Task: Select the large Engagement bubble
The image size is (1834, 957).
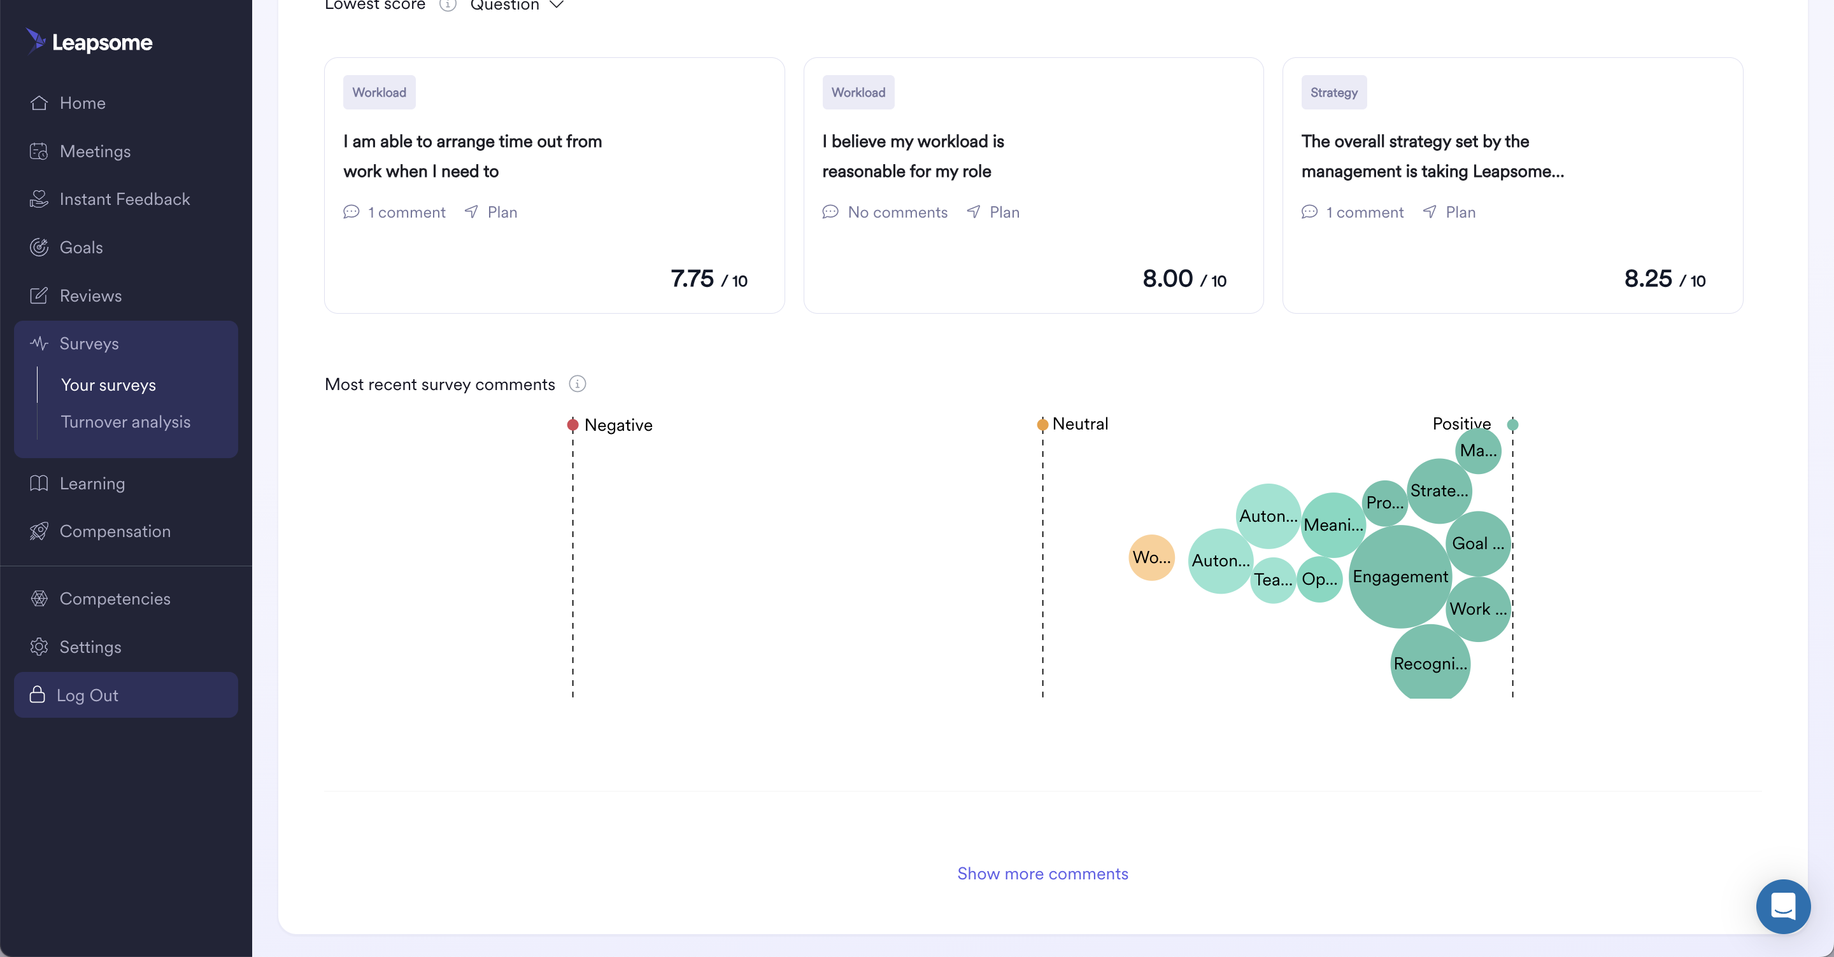Action: (x=1400, y=576)
